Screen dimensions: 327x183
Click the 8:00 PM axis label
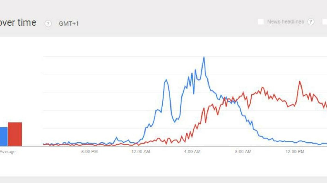pos(89,152)
